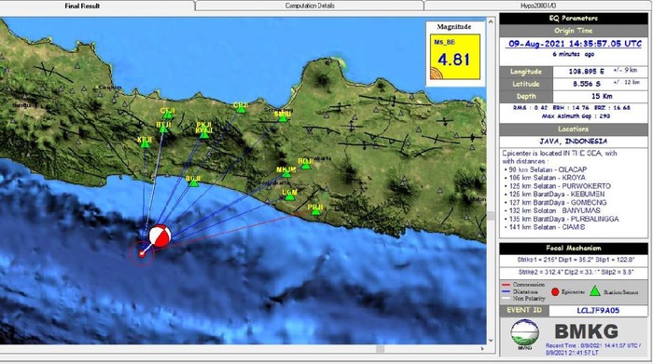Click the origin time 09-Aug-2021 14:35:57.05 UTC
Viewport: 653px width, 364px height.
click(575, 44)
